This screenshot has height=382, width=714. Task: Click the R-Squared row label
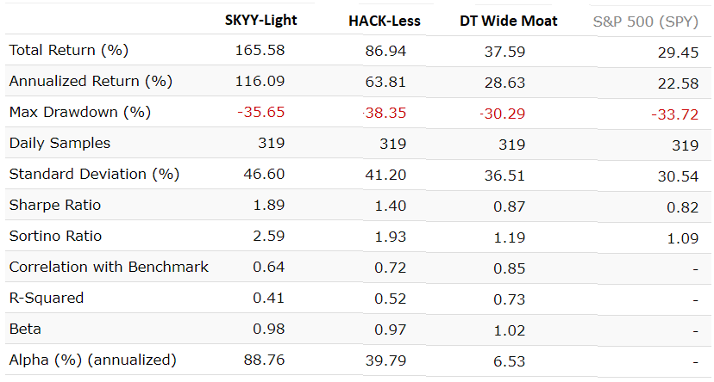(47, 298)
